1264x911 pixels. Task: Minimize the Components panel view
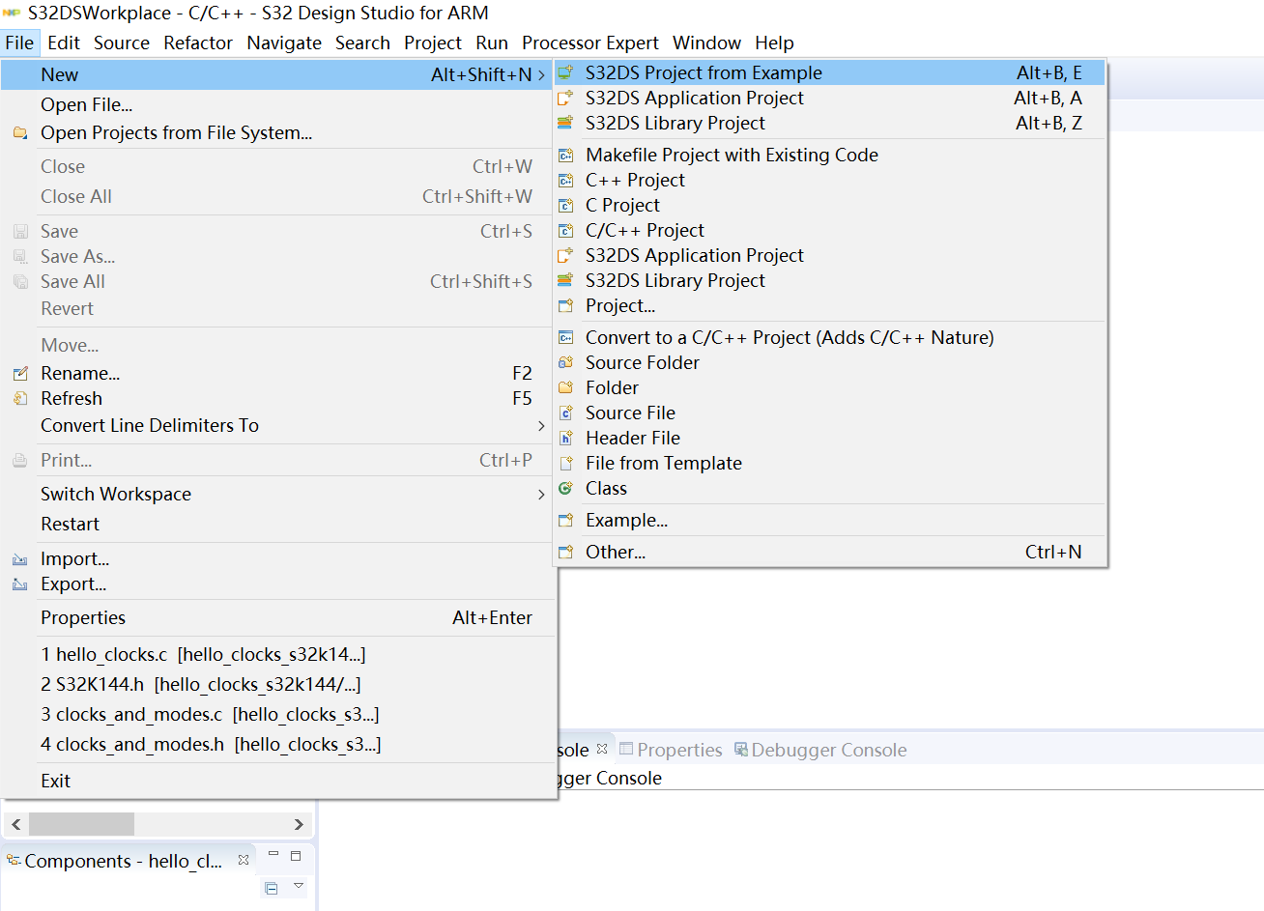[x=273, y=855]
